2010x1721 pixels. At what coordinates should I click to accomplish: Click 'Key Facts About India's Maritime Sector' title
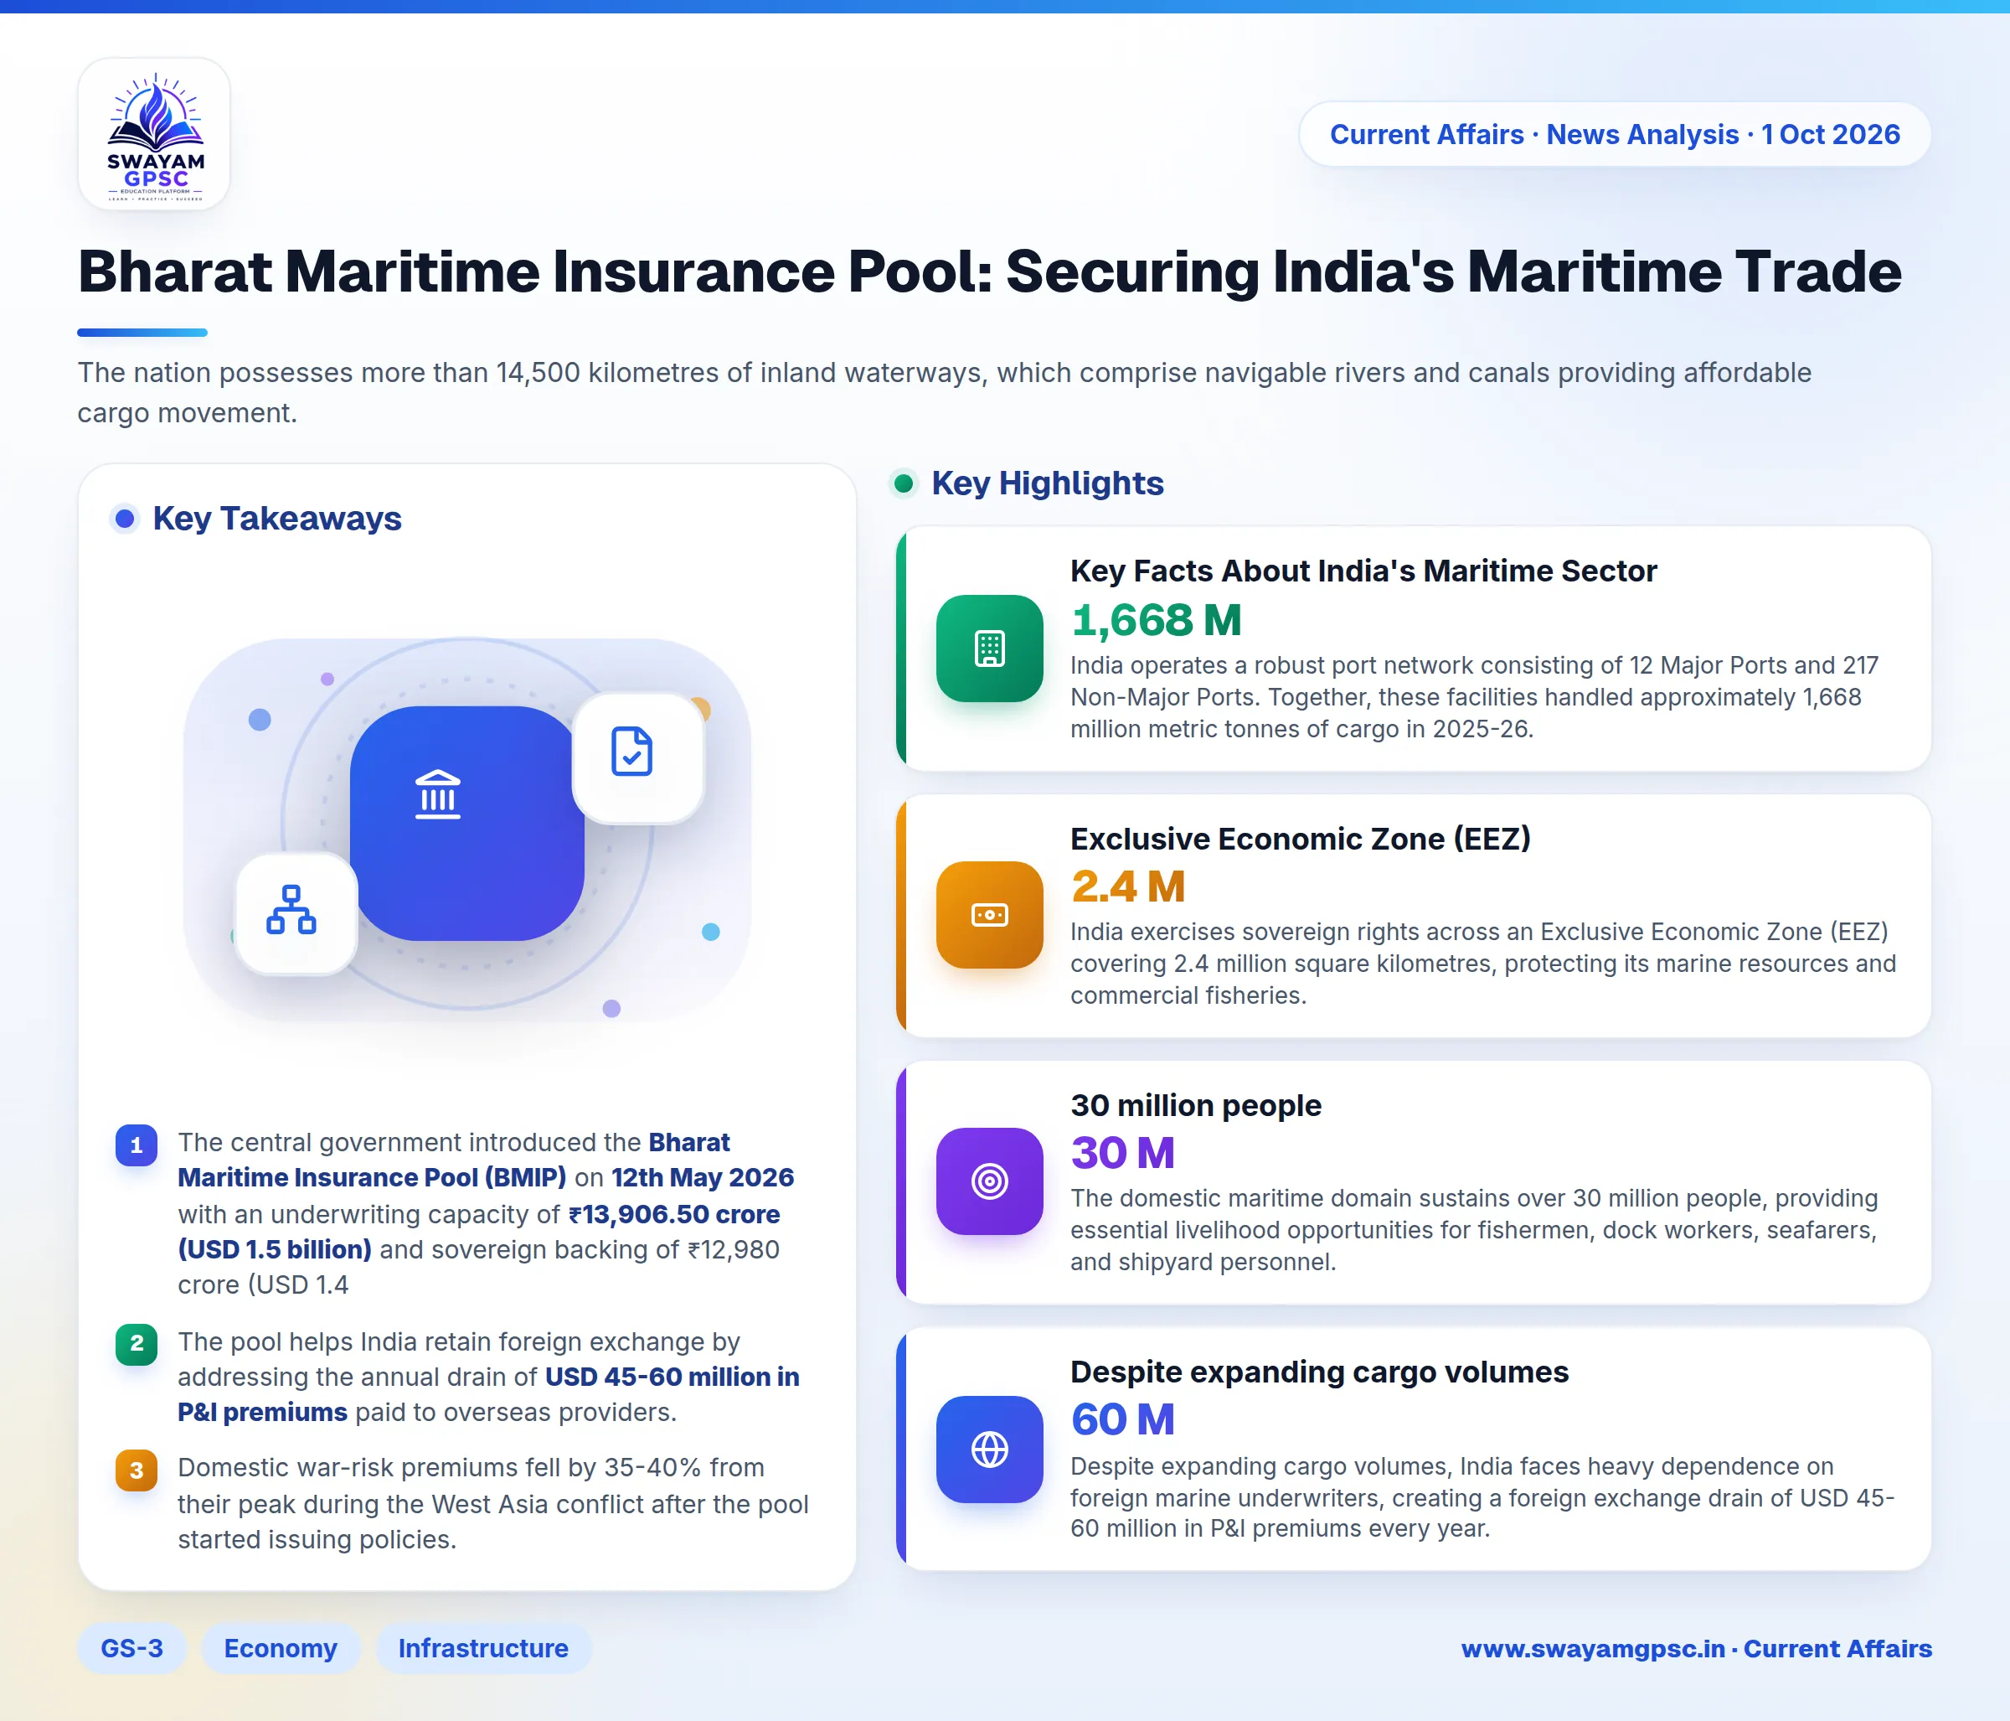tap(1363, 571)
